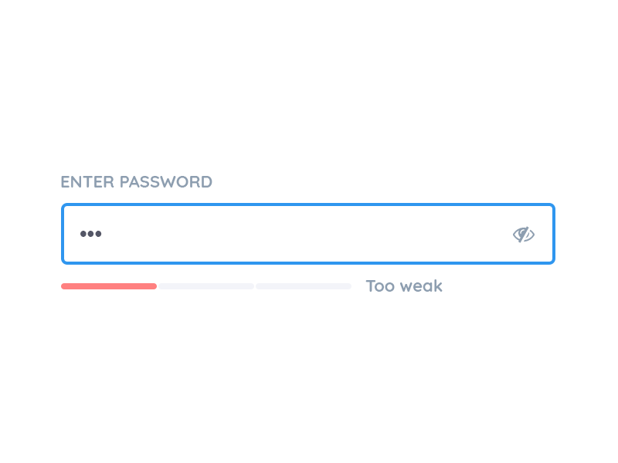Click the middle gray strength segment
Screen dimensions: 618x463
206,286
